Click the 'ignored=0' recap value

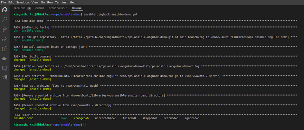(192, 118)
